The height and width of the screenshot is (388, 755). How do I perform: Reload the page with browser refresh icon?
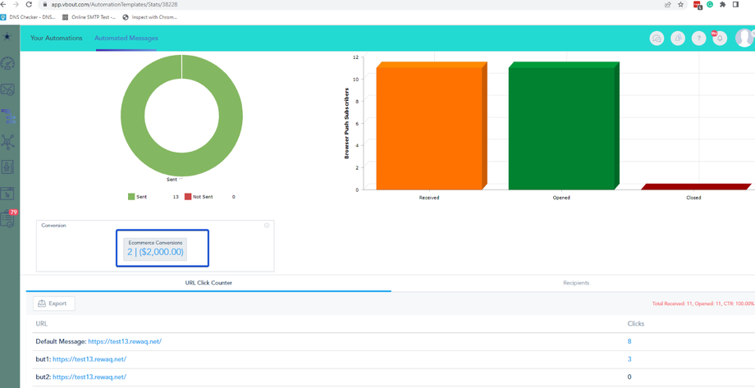point(29,4)
